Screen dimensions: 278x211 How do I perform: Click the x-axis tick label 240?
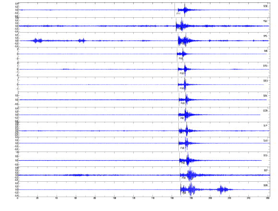249,198
